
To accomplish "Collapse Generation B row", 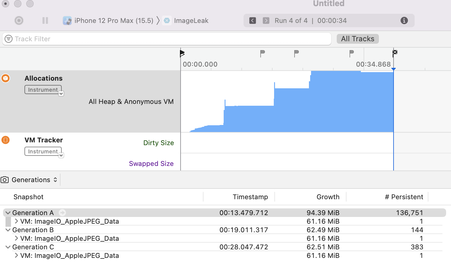I will pos(8,230).
